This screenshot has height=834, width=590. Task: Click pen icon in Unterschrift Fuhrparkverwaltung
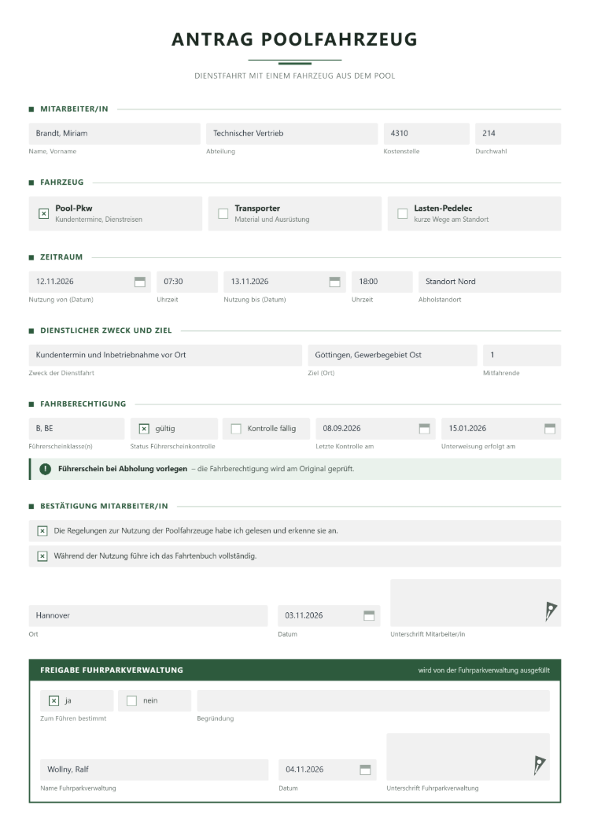pyautogui.click(x=540, y=766)
